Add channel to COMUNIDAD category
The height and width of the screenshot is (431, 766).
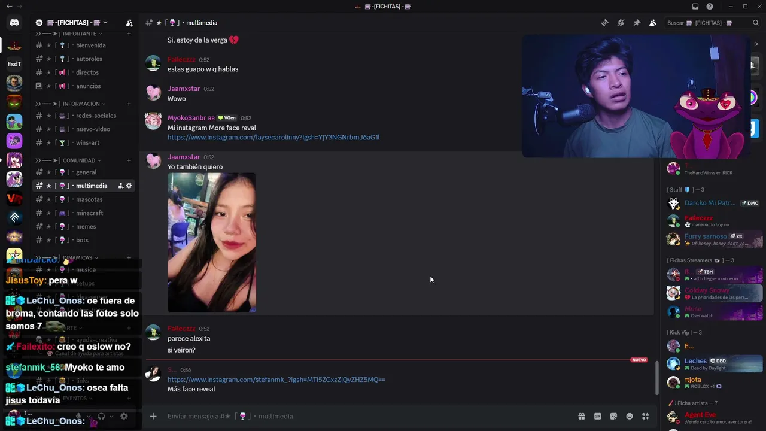point(129,160)
